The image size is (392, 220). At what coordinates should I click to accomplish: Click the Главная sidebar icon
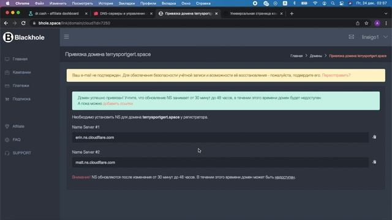(7, 59)
